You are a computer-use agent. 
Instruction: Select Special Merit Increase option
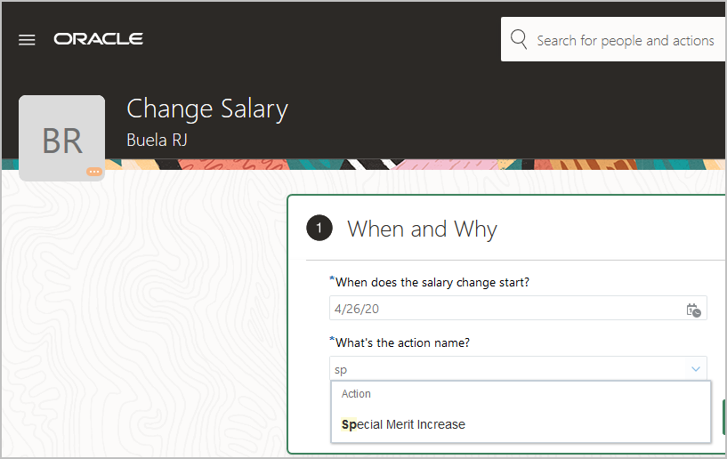403,424
